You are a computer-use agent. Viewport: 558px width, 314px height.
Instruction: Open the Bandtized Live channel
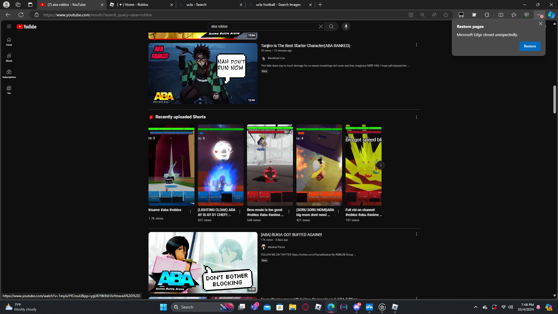click(x=276, y=58)
